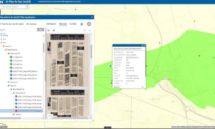Open the popup three-dots actions menu
The image size is (215, 129).
[142, 87]
